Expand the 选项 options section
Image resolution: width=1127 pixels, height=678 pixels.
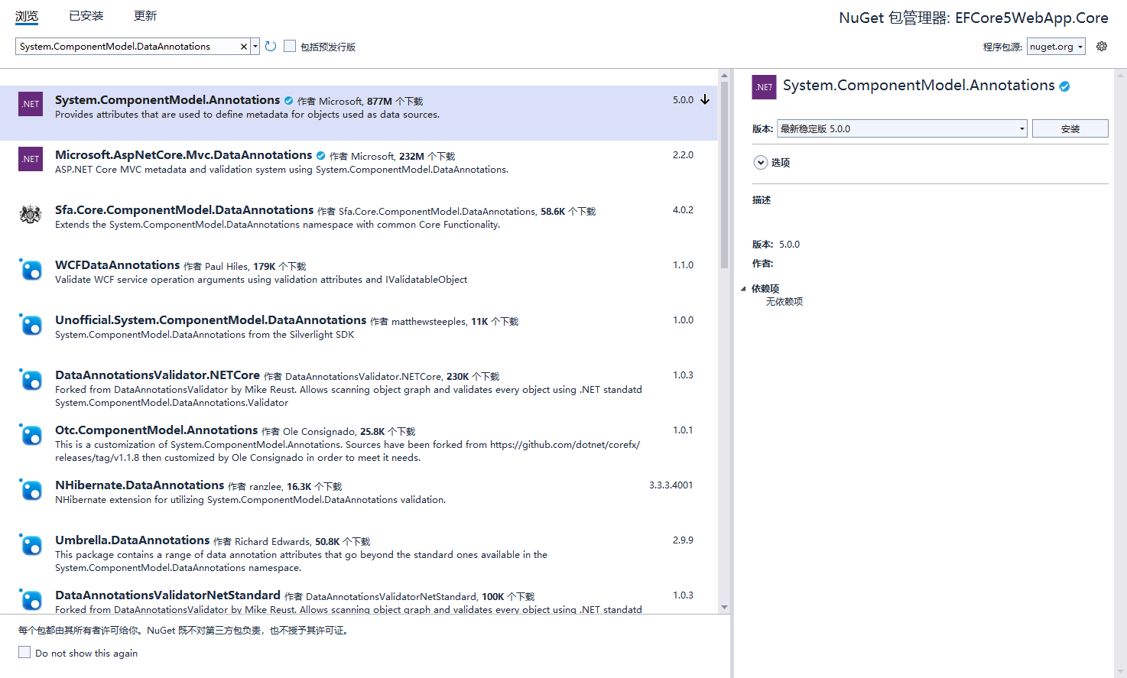761,162
